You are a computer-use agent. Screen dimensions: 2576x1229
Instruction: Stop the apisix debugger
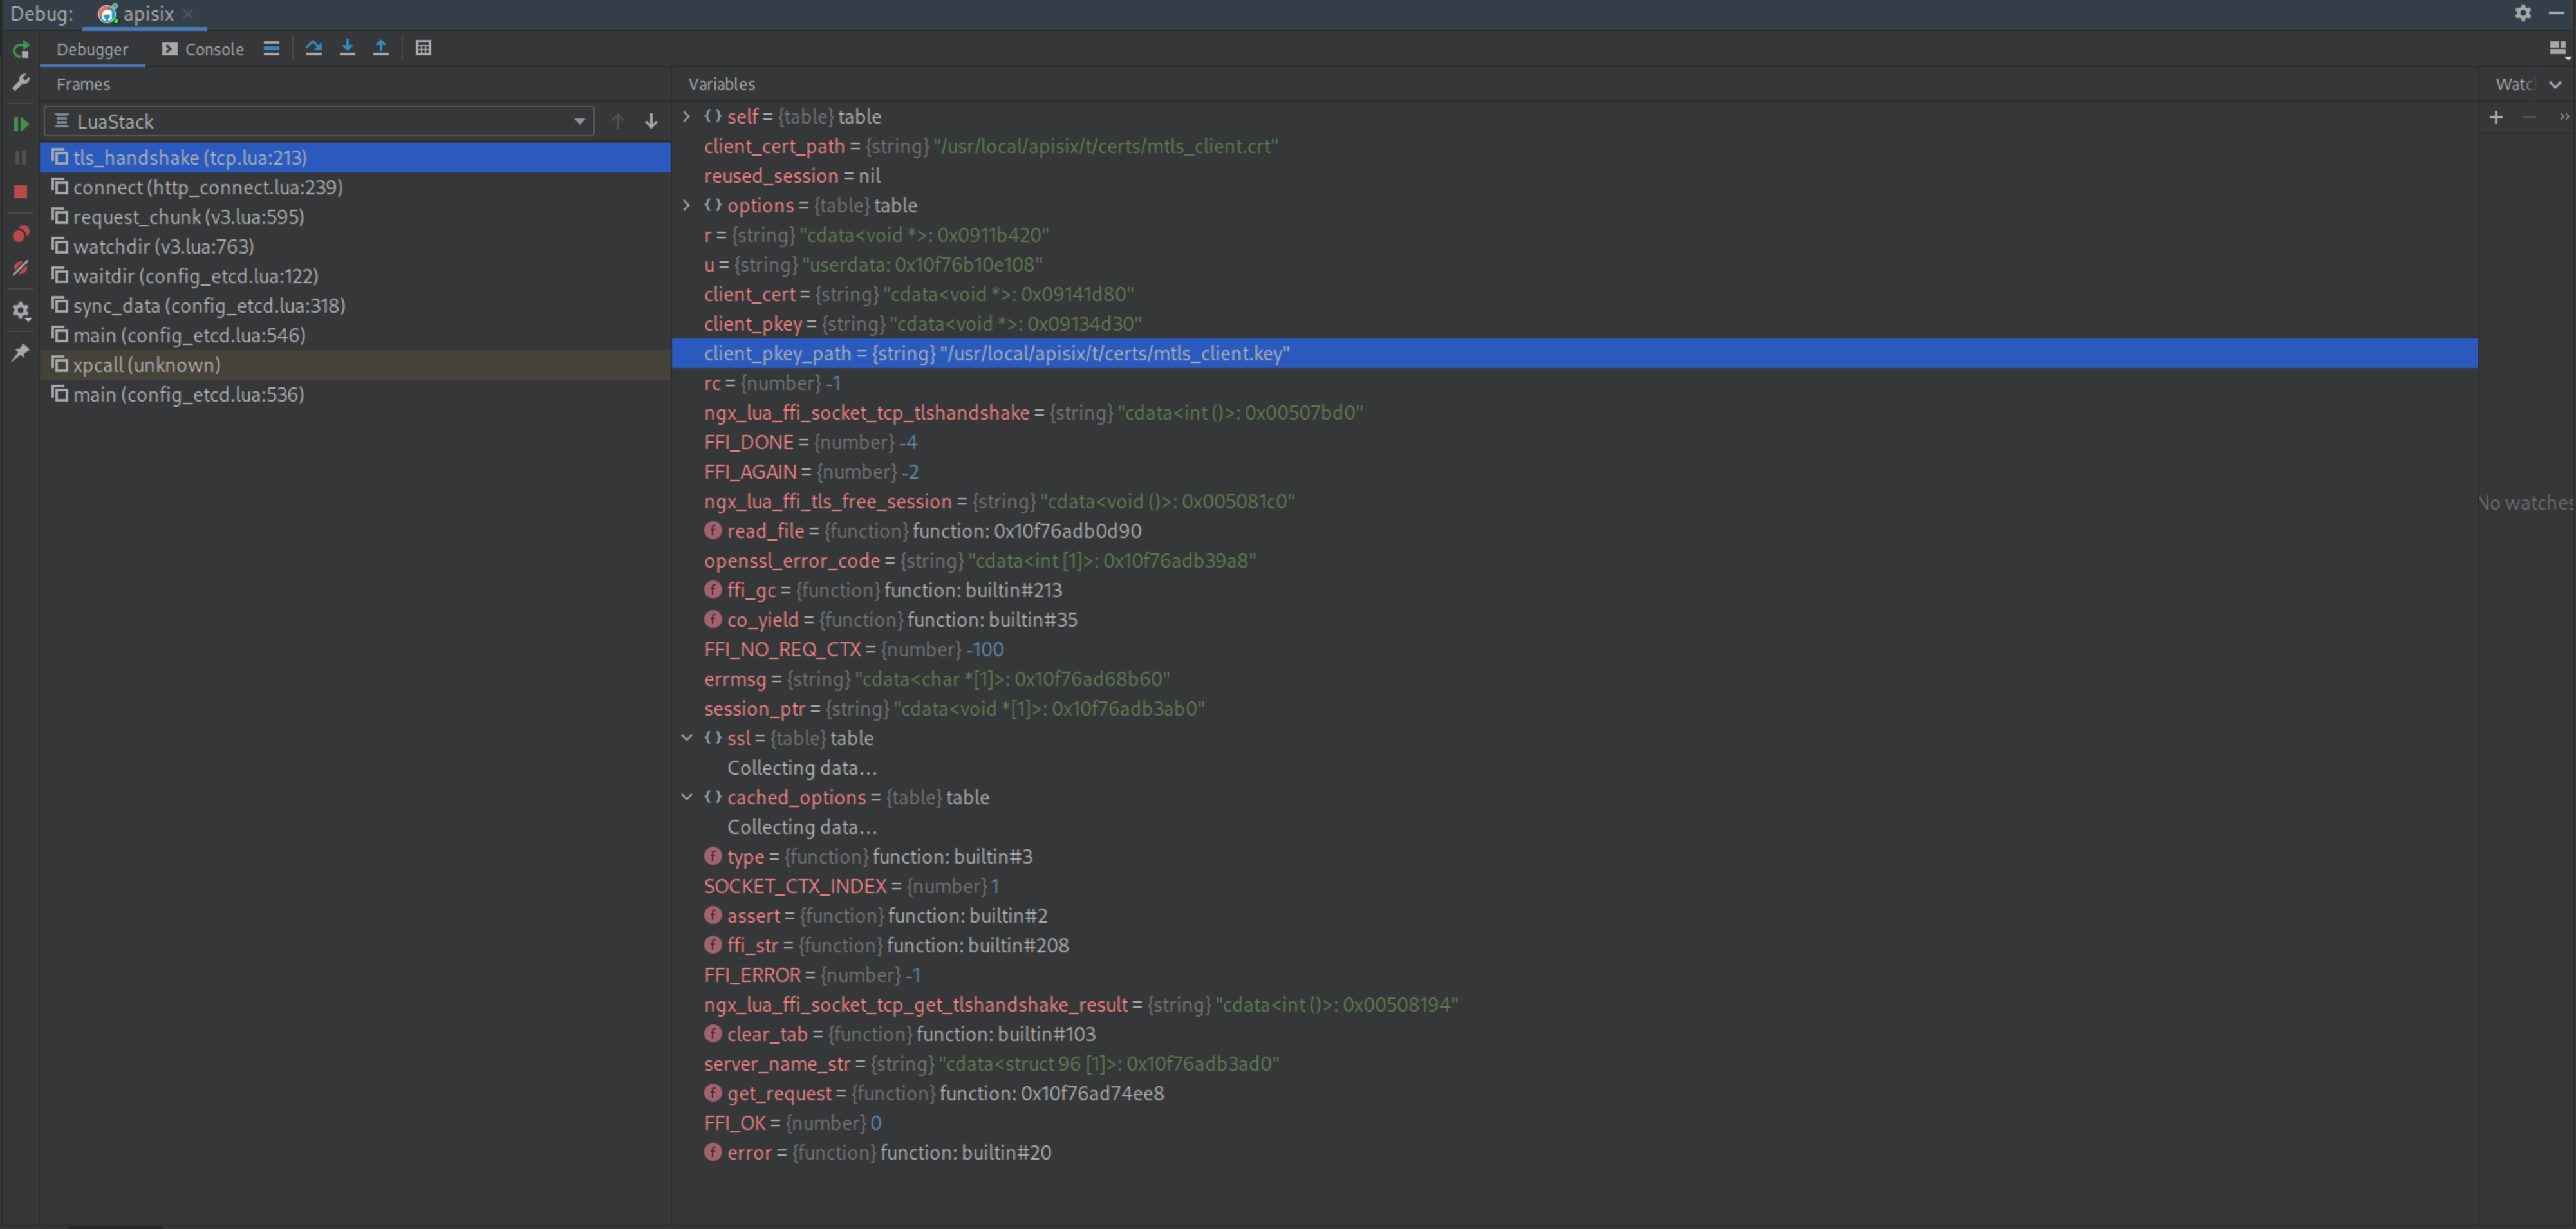20,190
